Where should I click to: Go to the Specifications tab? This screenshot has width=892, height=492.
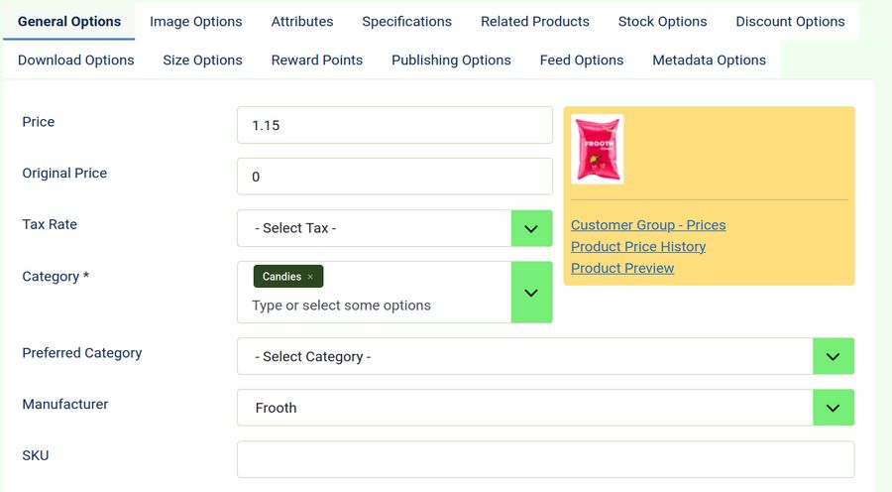406,21
